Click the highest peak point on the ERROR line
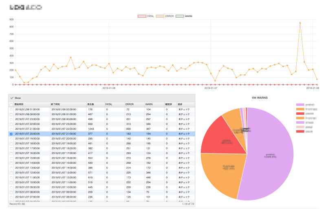This screenshot has width=326, height=209. 300,23
